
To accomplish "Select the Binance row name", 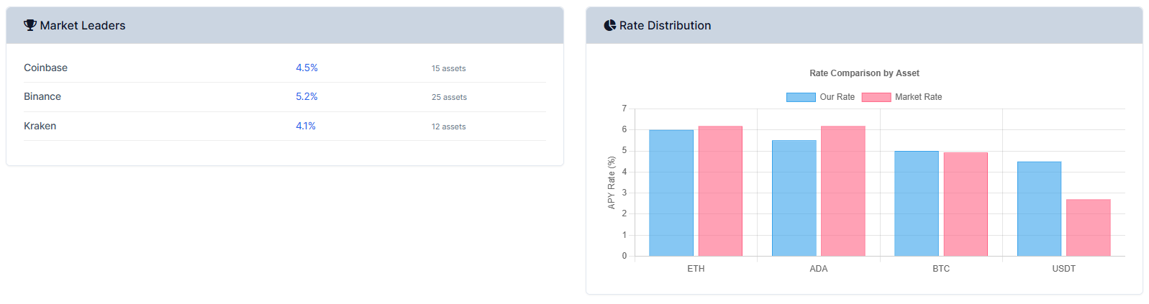I will coord(42,96).
